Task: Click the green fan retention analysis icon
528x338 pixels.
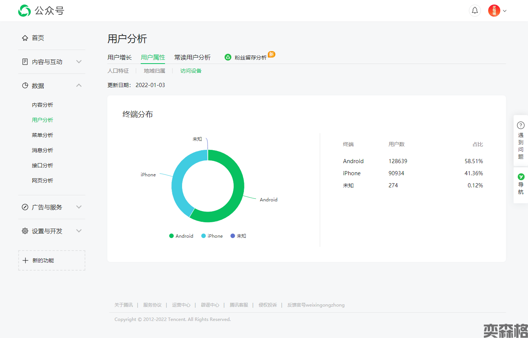Action: 228,57
